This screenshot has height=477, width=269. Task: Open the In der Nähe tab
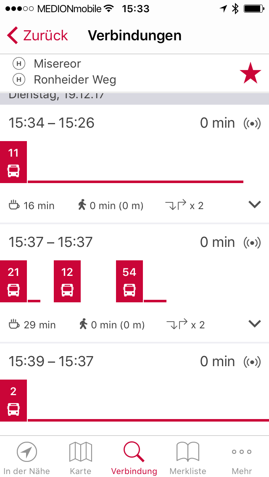(26, 458)
